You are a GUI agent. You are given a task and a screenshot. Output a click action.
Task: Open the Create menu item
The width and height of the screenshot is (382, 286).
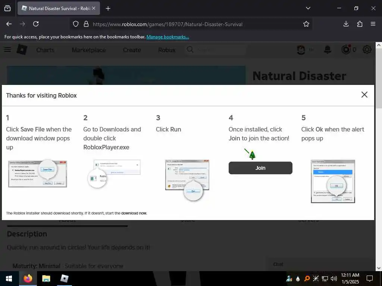(x=132, y=50)
